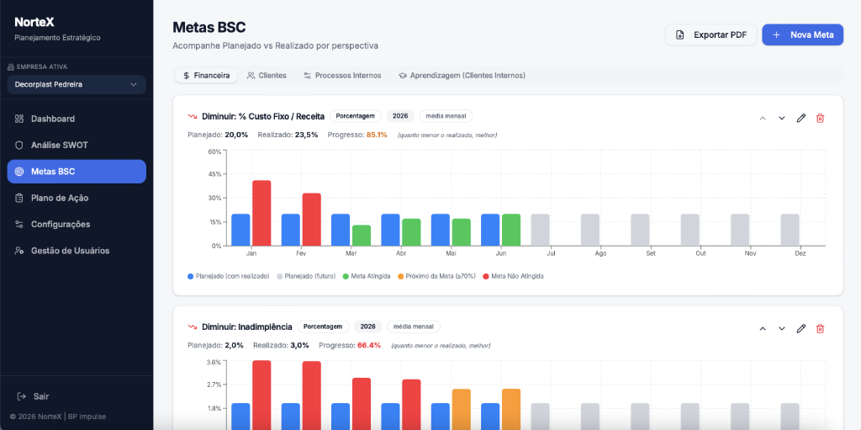Click the Sair exit arrow icon
This screenshot has height=430, width=861.
[22, 395]
